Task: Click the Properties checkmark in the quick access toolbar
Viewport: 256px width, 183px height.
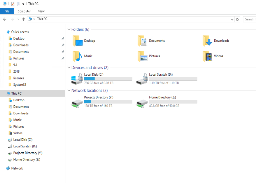Action: coord(13,4)
